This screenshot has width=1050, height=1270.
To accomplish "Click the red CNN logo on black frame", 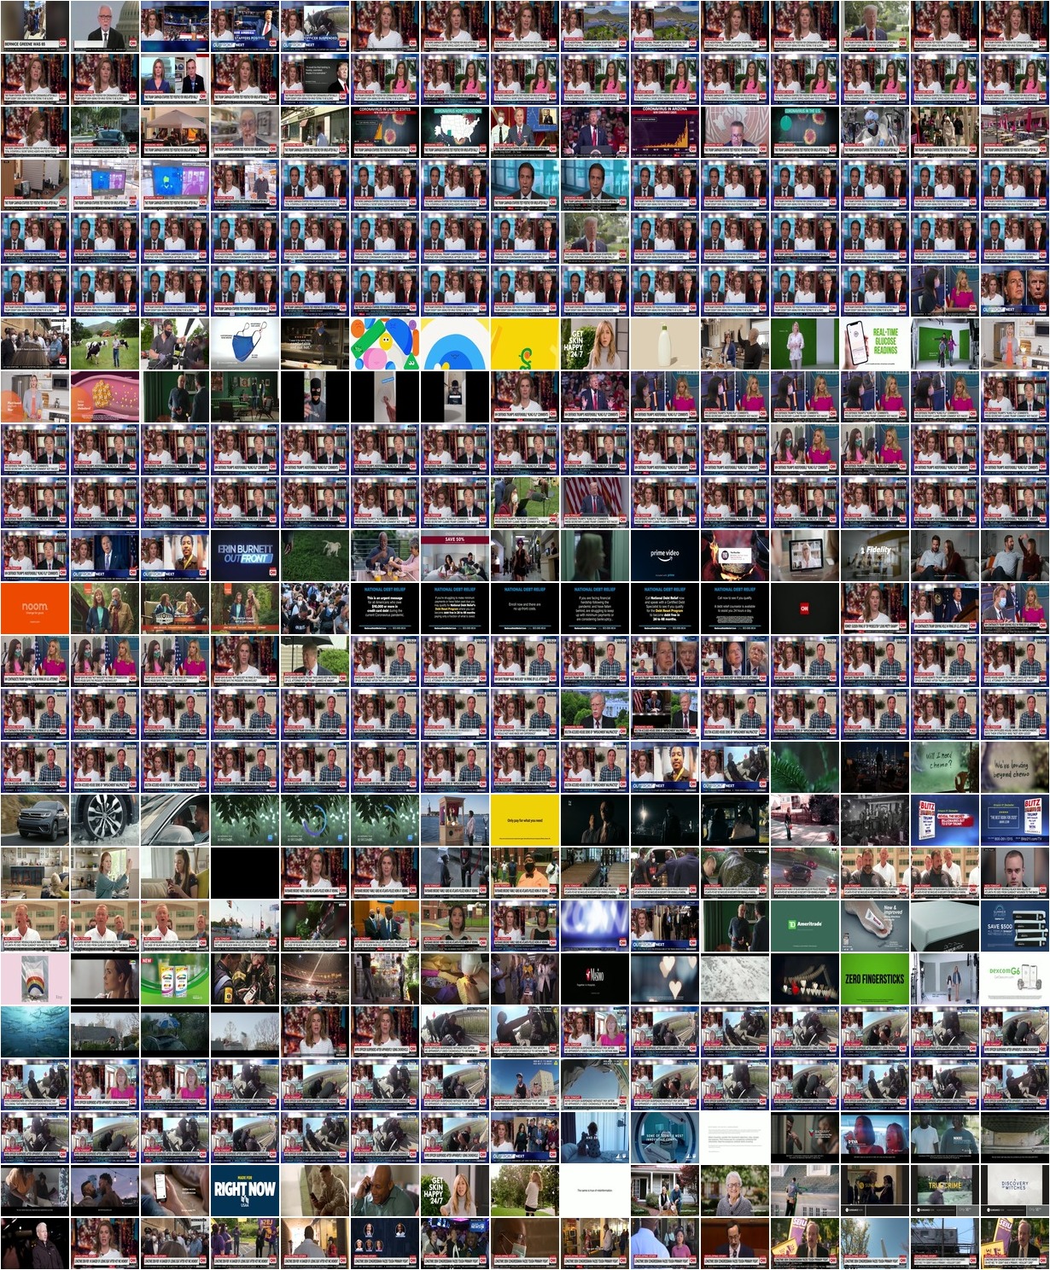I will click(x=805, y=609).
